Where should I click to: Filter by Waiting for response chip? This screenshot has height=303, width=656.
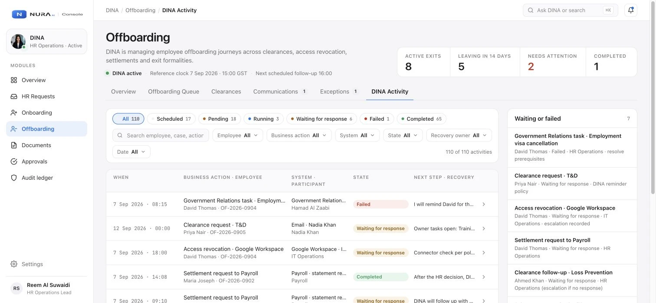point(321,119)
